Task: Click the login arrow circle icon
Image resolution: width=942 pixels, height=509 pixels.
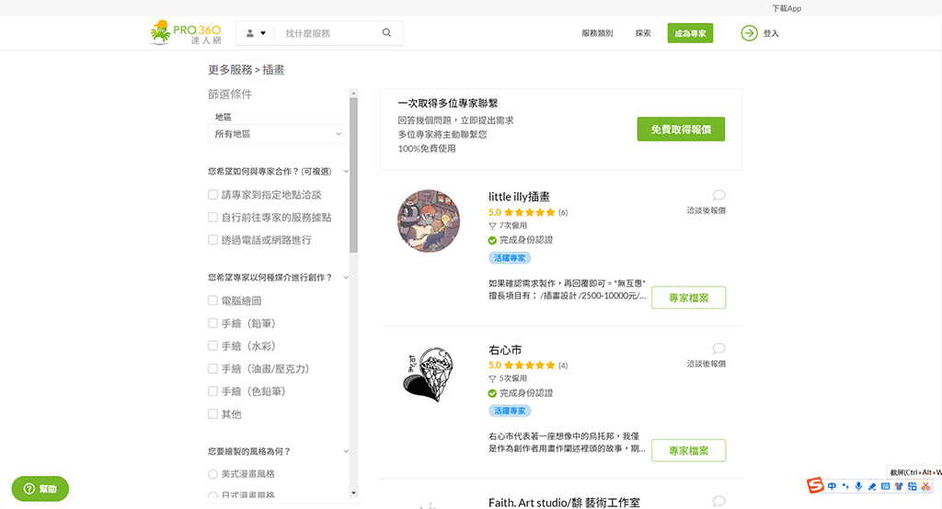Action: (749, 33)
